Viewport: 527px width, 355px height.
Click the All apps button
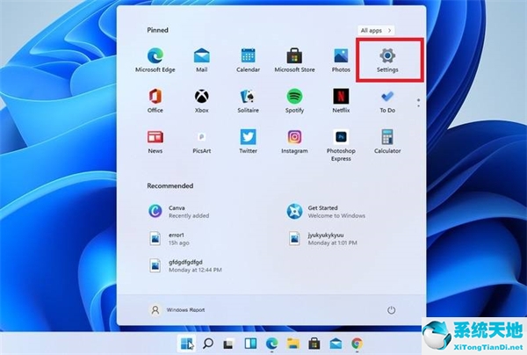(x=376, y=30)
